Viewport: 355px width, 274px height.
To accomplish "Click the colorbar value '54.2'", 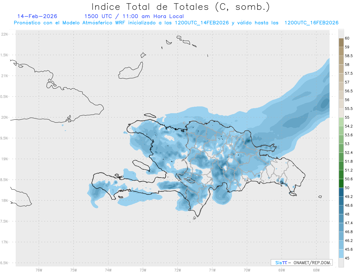I will [x=349, y=126].
